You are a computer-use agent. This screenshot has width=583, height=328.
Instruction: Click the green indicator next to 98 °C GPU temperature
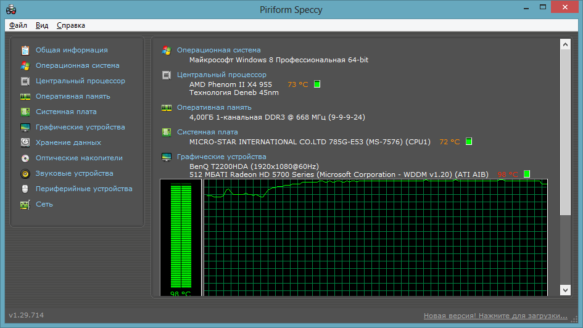(x=527, y=174)
